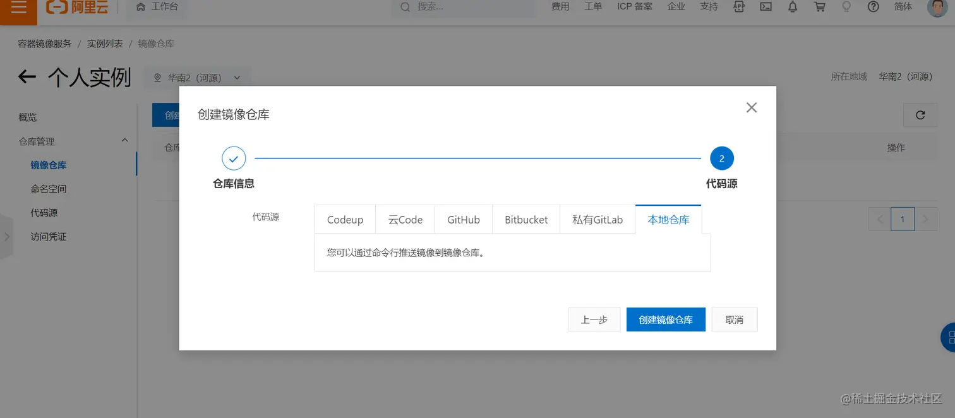Switch to the Codeup tab
This screenshot has height=418, width=955.
[345, 220]
